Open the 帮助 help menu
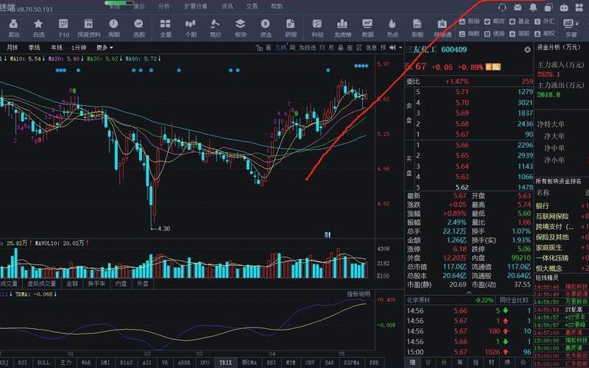Image resolution: width=589 pixels, height=368 pixels. 277,7
